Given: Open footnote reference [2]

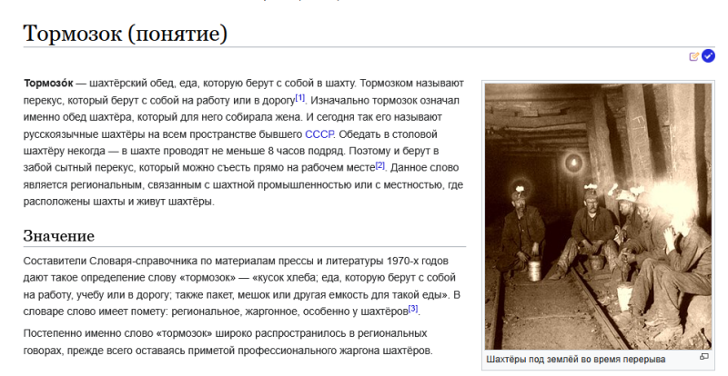Looking at the screenshot, I should (380, 164).
